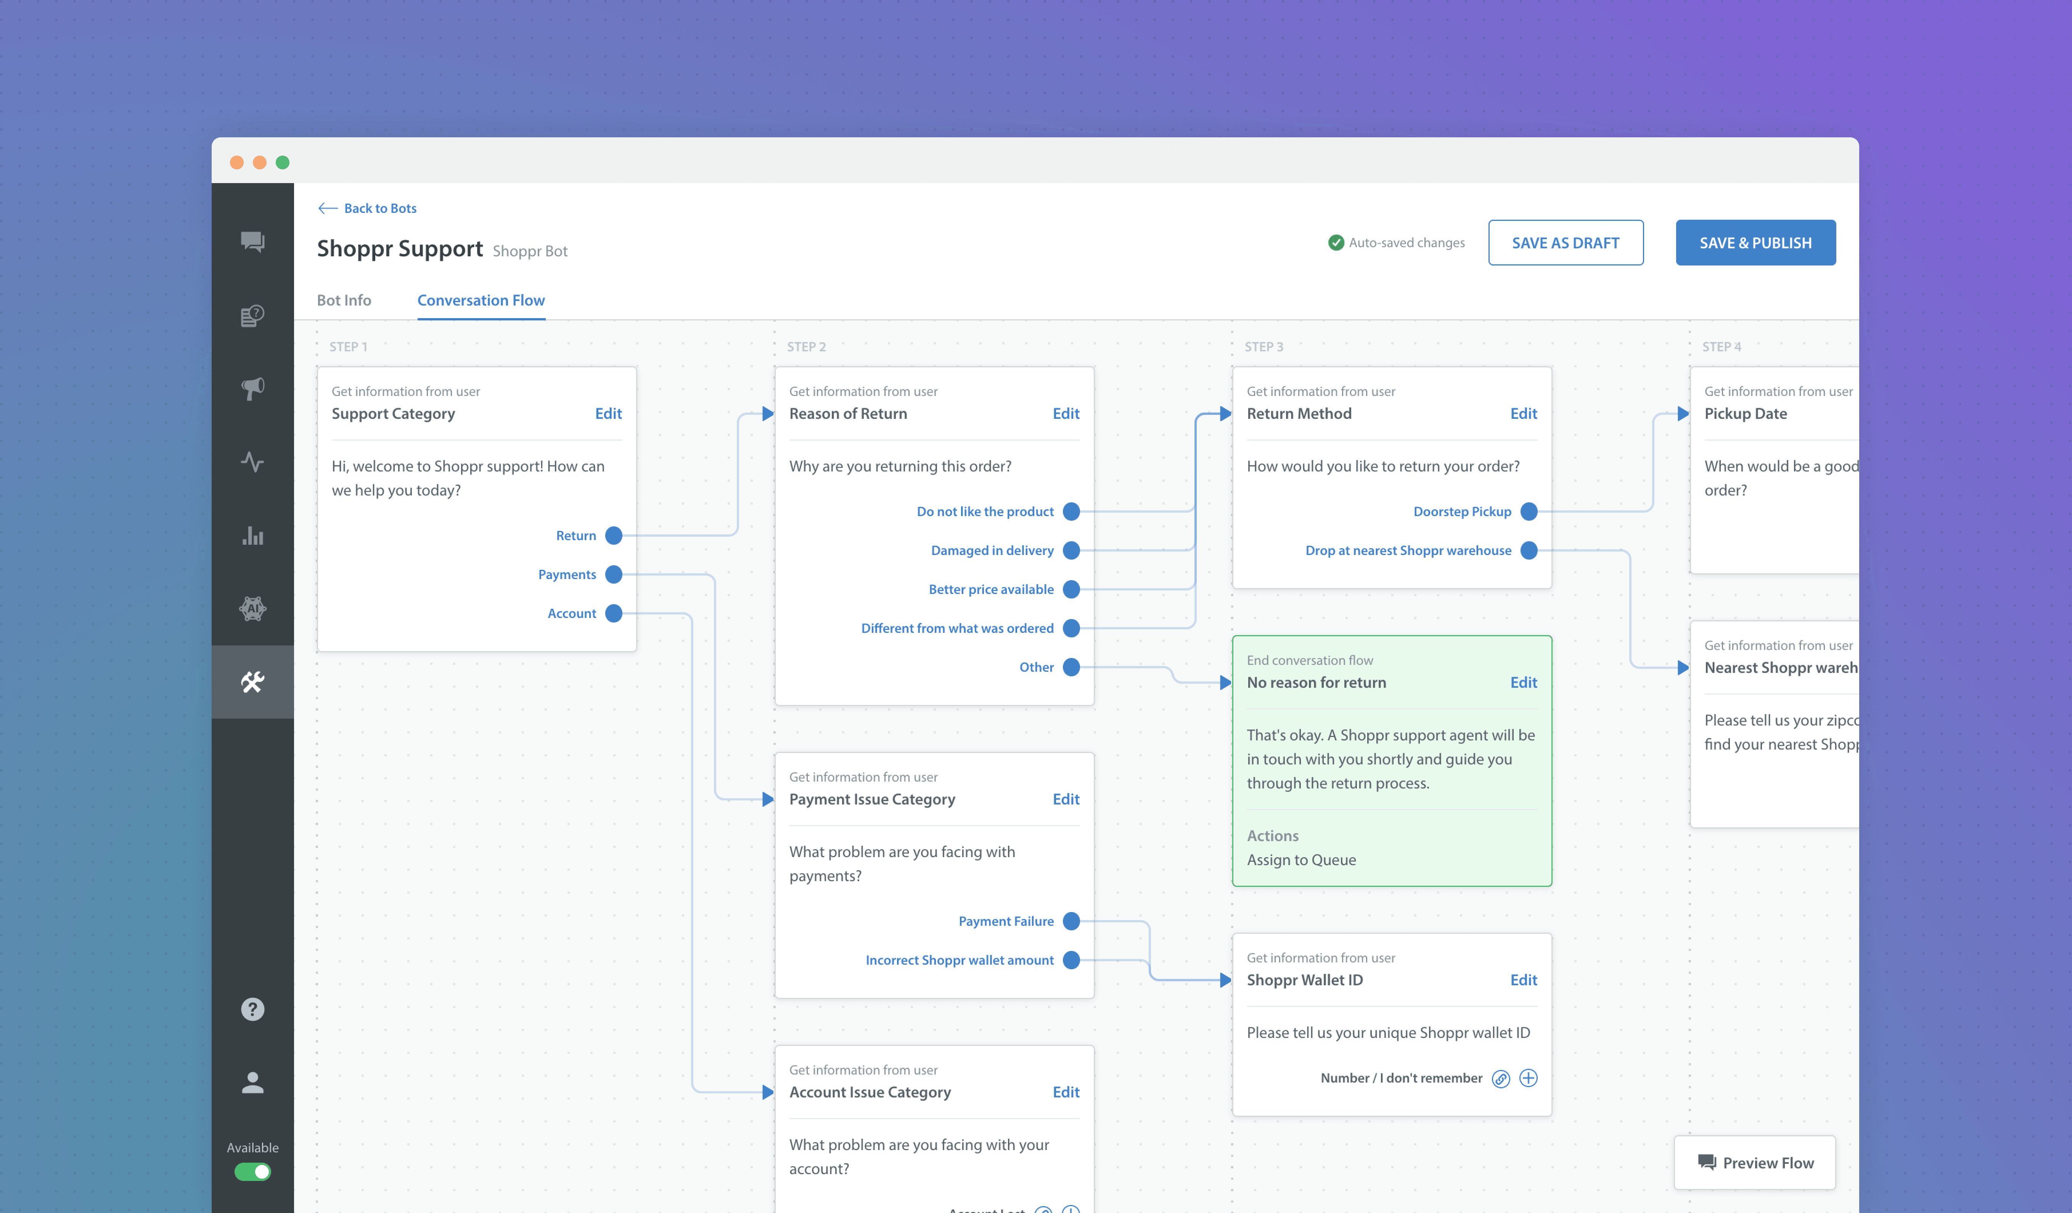Open the user profile sidebar icon
The height and width of the screenshot is (1213, 2072).
coord(252,1082)
